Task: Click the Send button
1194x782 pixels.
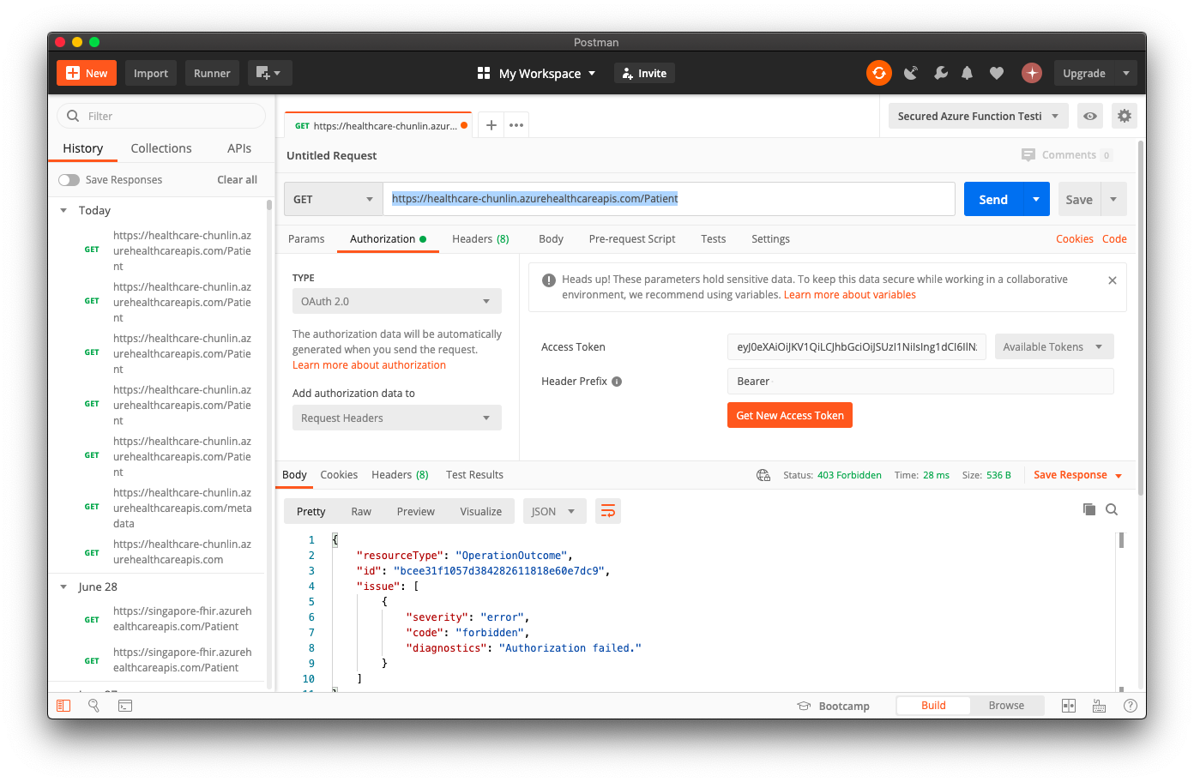Action: pyautogui.click(x=993, y=199)
